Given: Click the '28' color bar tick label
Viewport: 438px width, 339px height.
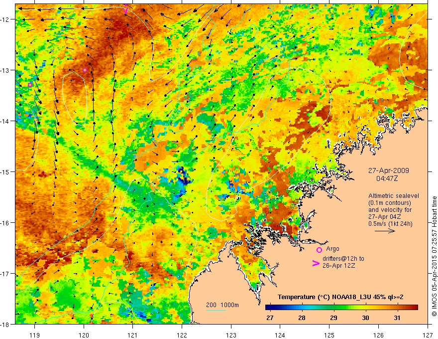Looking at the screenshot, I should 302,318.
